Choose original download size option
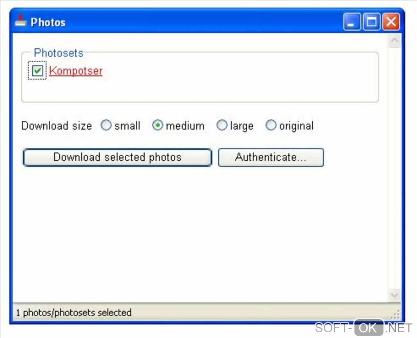 [x=271, y=125]
